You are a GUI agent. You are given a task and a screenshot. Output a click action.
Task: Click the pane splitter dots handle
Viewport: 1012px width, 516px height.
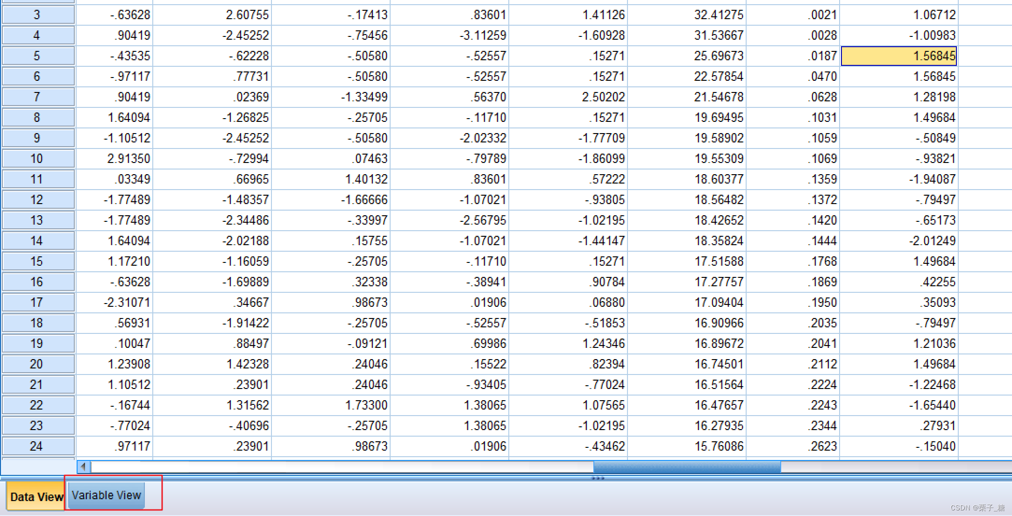pos(598,478)
